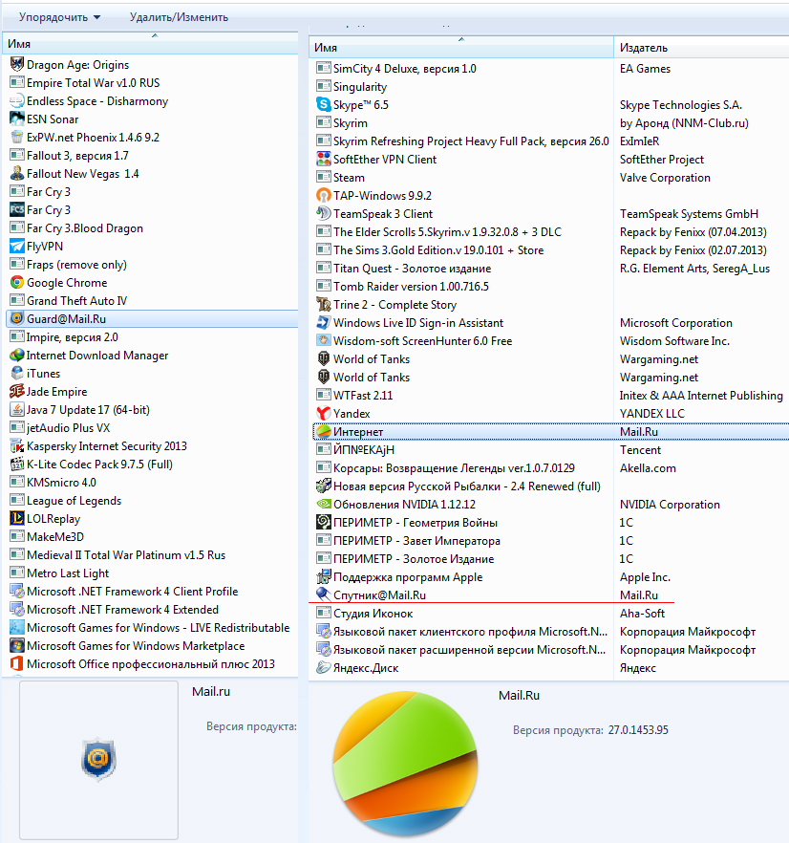This screenshot has width=789, height=843.
Task: Click the Google Chrome icon
Action: pyautogui.click(x=17, y=282)
